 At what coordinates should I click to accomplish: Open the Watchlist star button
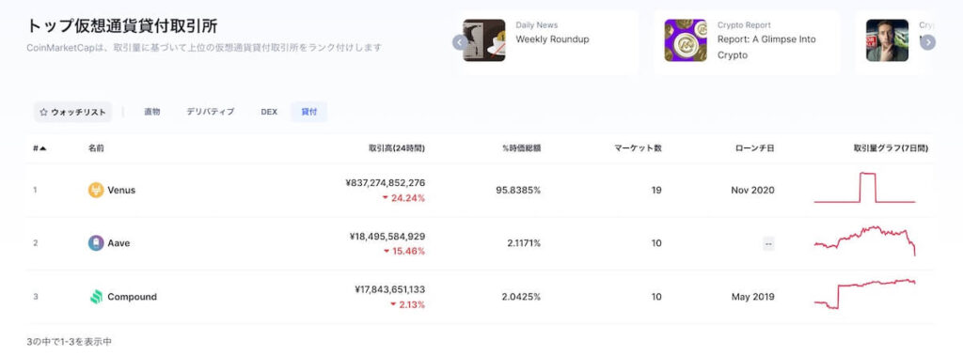(x=72, y=112)
